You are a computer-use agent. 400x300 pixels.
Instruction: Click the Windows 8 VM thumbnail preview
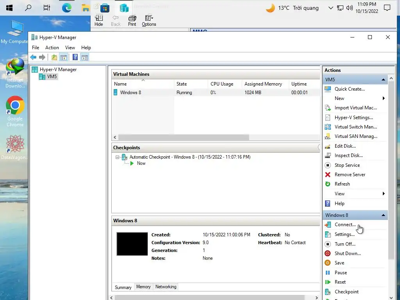point(132,244)
